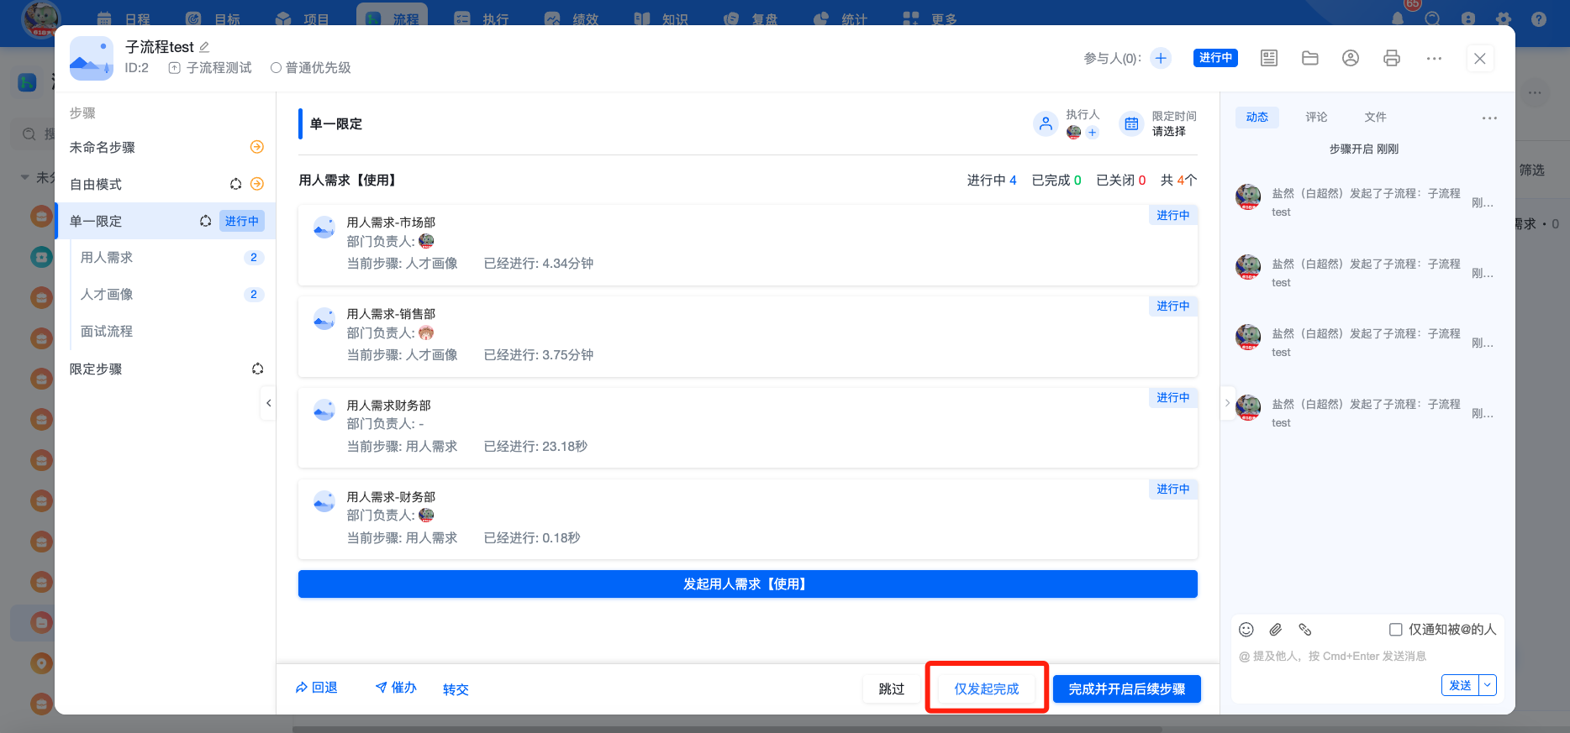Open the activity panel three-dots menu
The width and height of the screenshot is (1570, 733).
(1489, 118)
